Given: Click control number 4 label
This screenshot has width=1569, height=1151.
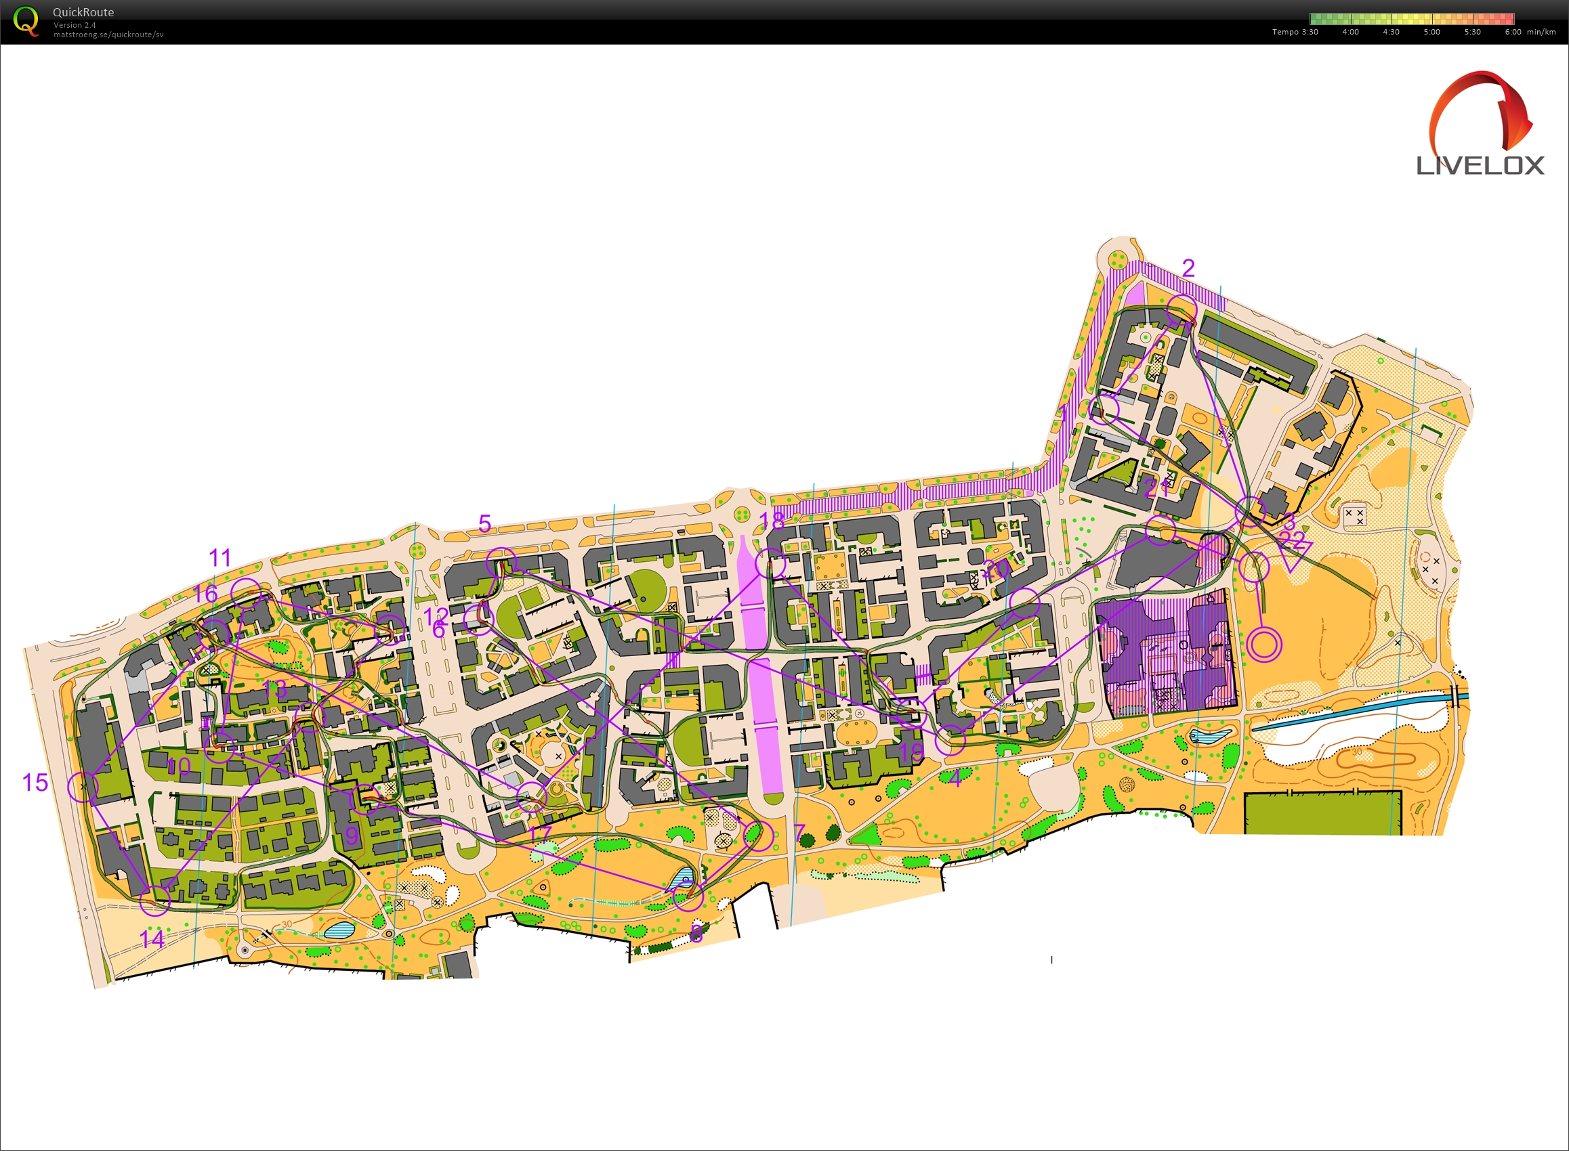Looking at the screenshot, I should click(x=955, y=778).
